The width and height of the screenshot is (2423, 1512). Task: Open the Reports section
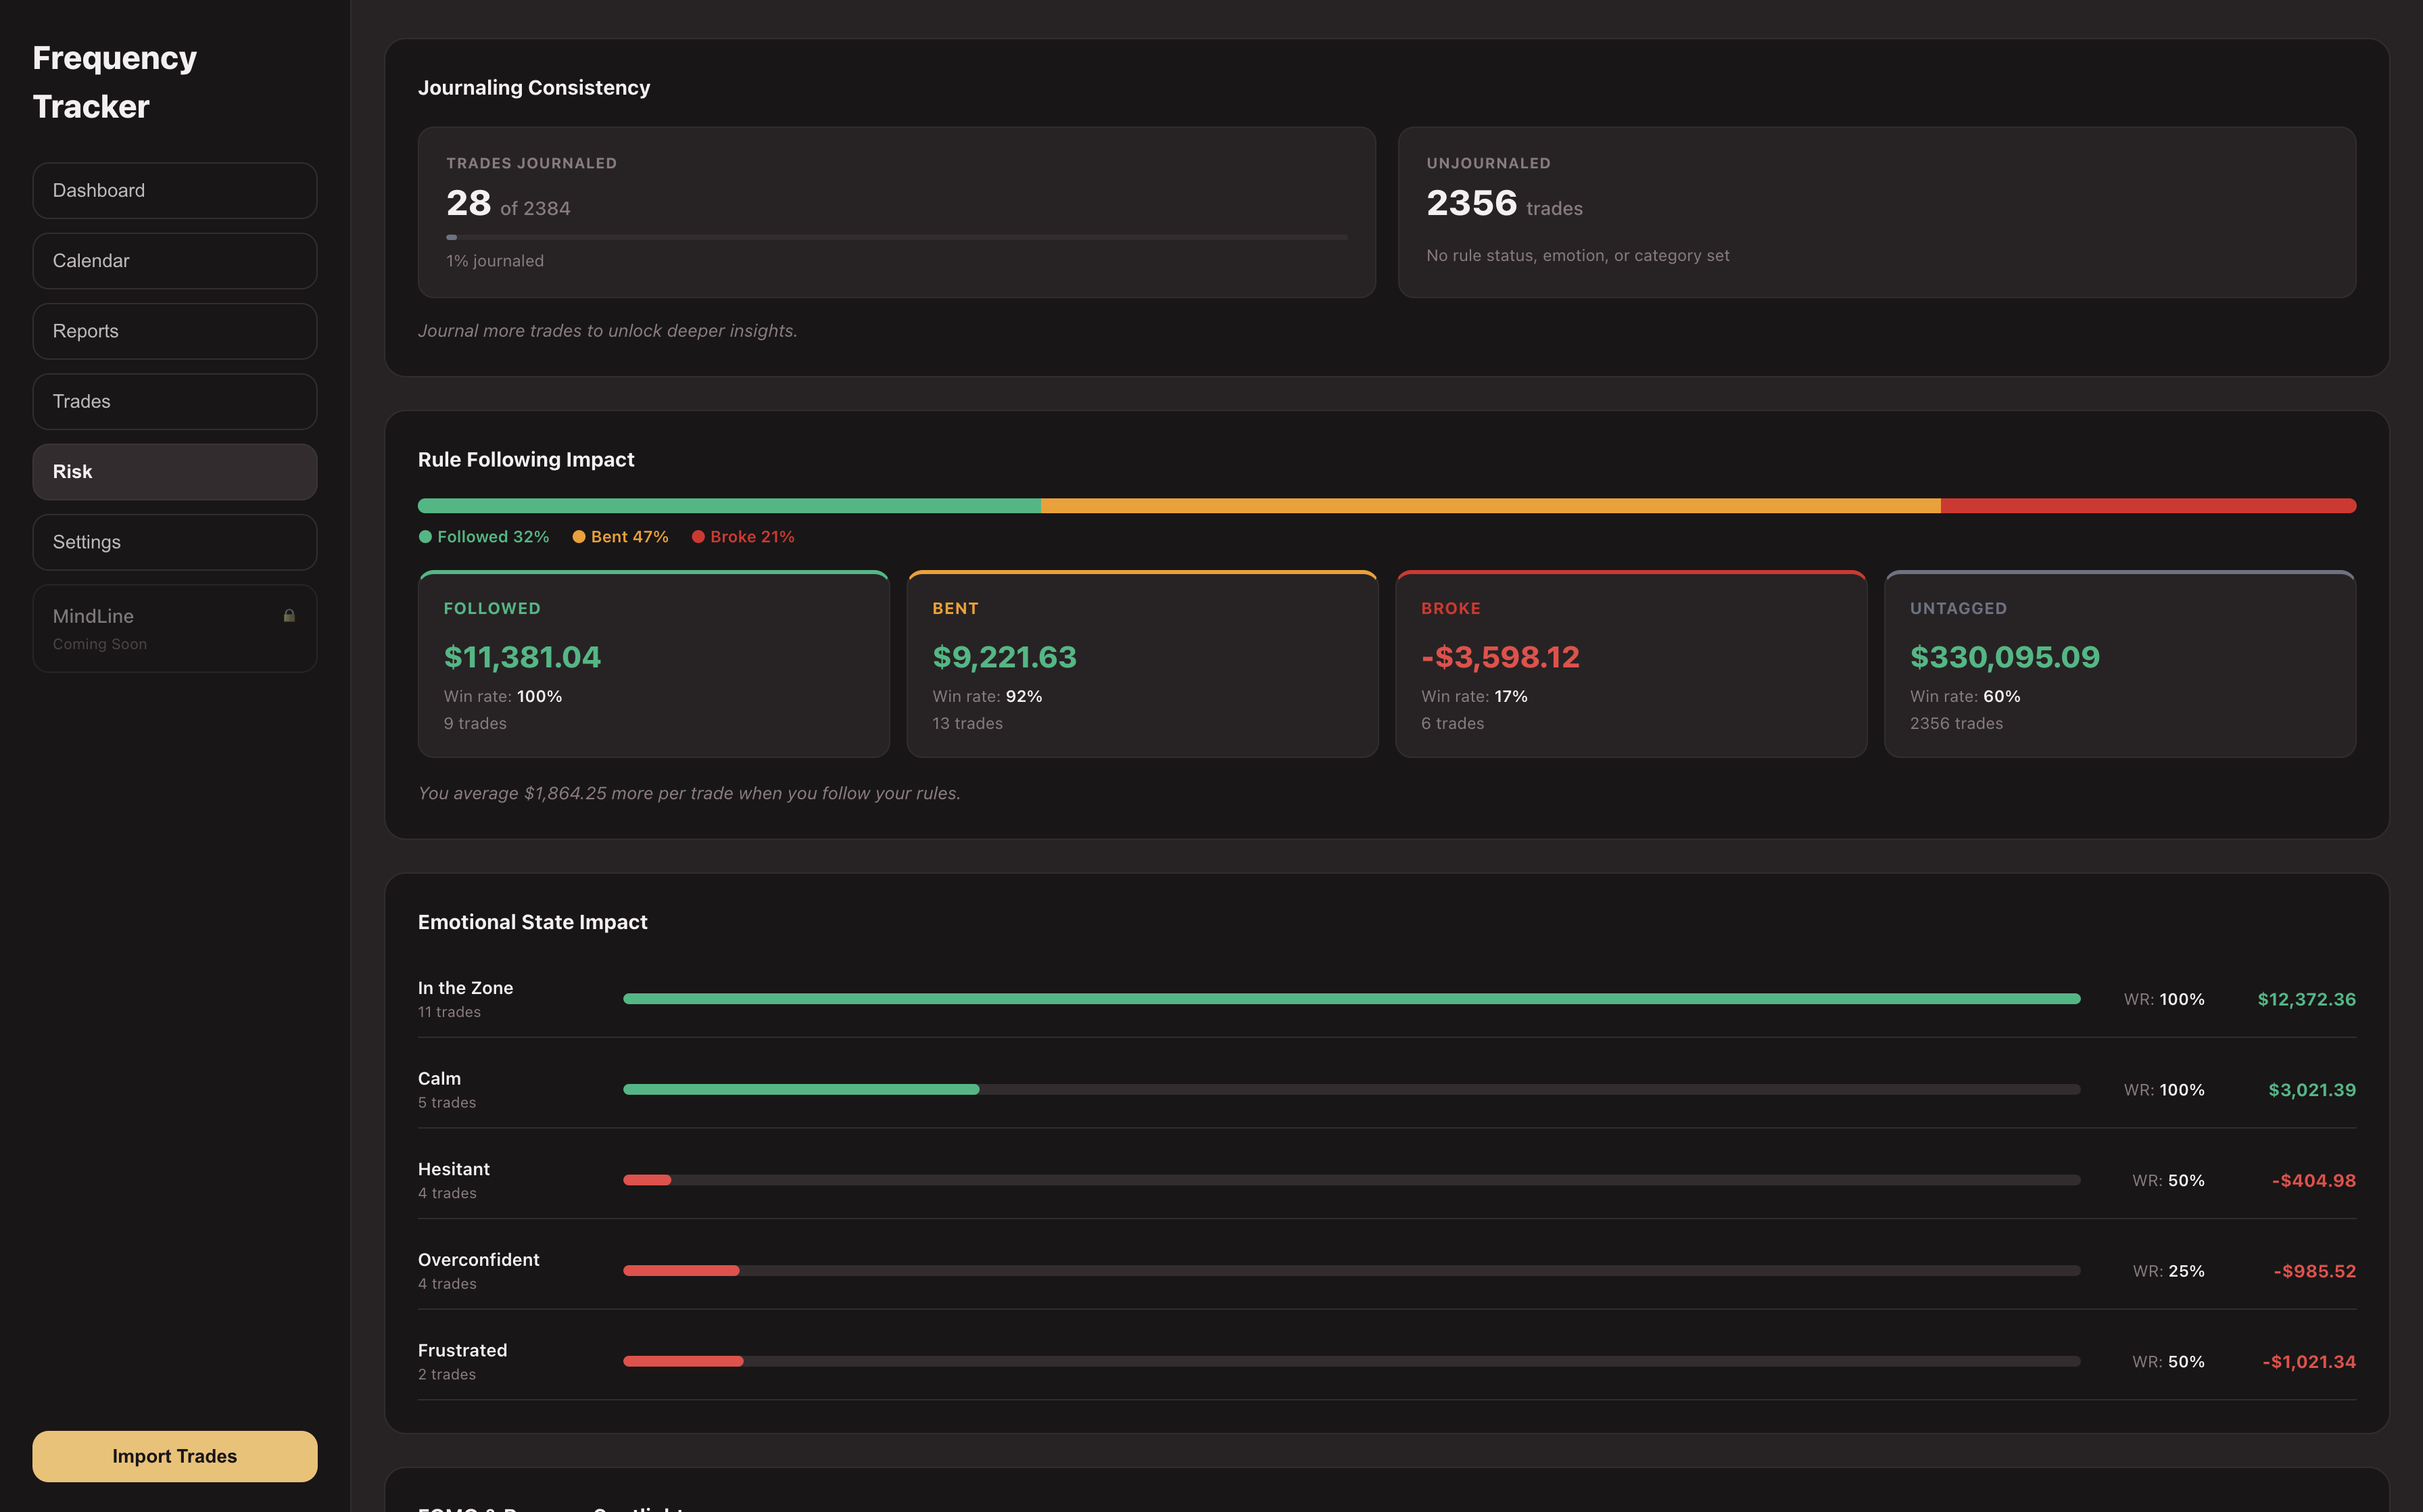click(x=175, y=331)
